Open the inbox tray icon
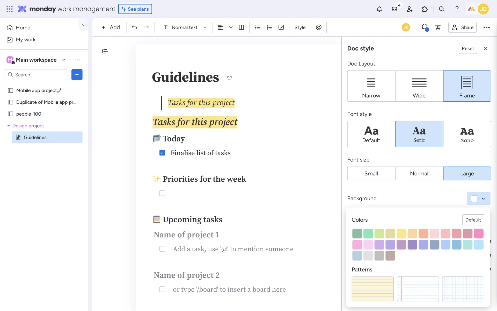 coord(394,9)
